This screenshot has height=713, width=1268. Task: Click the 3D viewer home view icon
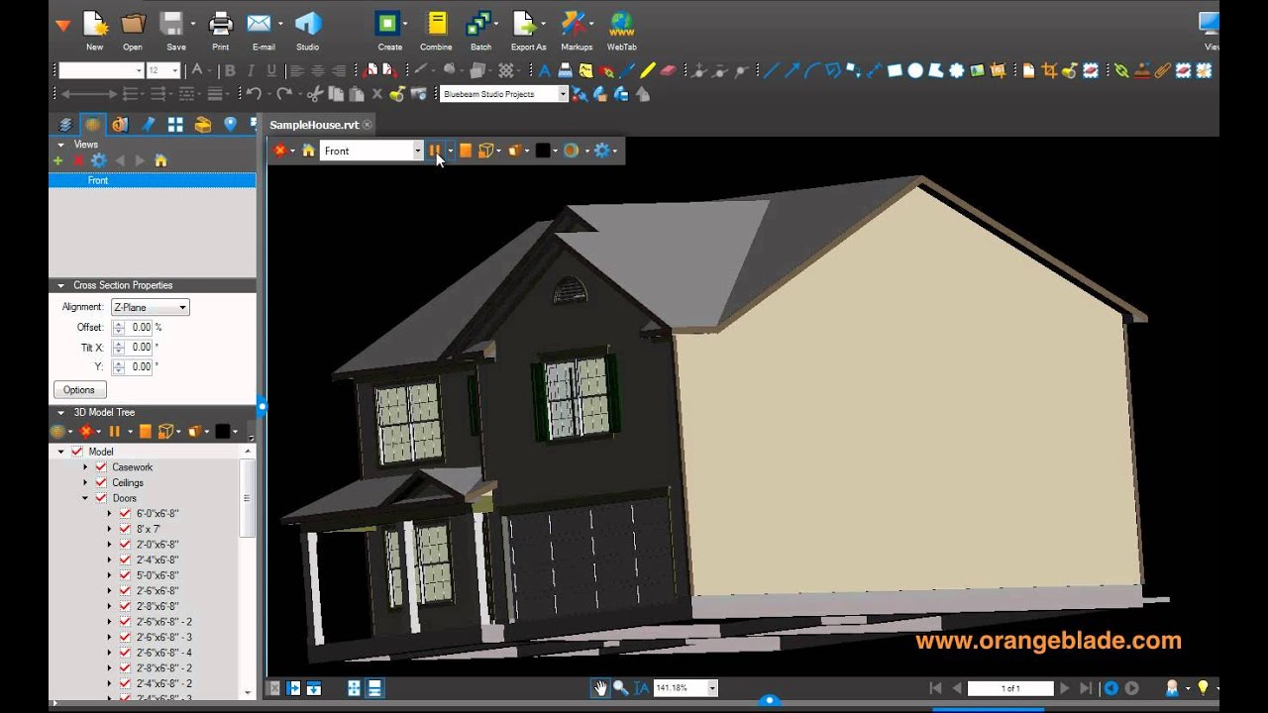tap(309, 151)
